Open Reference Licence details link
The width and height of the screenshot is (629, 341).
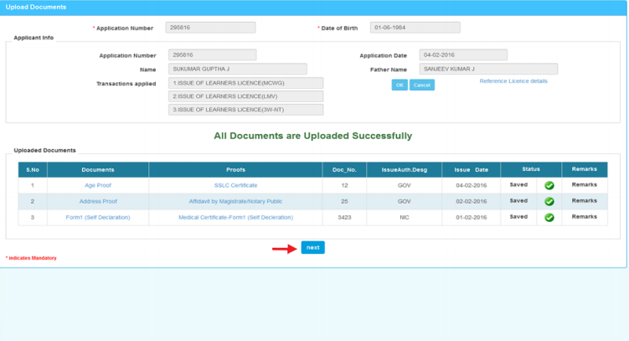tap(513, 81)
